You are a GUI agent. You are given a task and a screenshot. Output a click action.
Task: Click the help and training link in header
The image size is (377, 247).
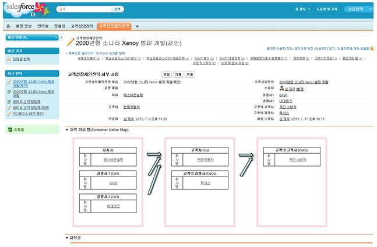point(327,9)
